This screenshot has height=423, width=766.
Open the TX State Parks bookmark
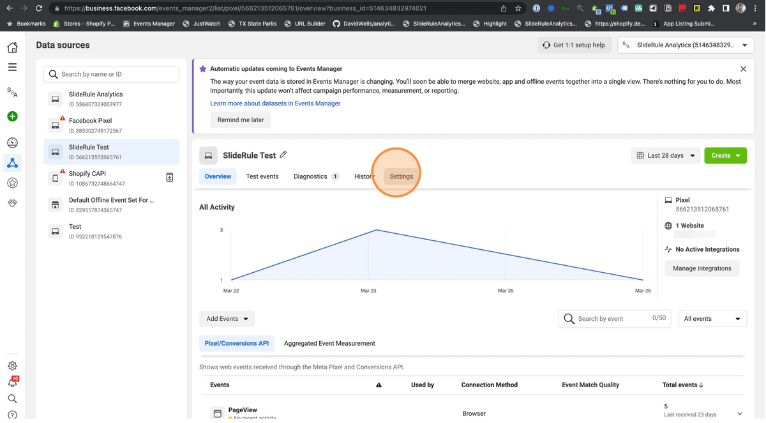252,24
